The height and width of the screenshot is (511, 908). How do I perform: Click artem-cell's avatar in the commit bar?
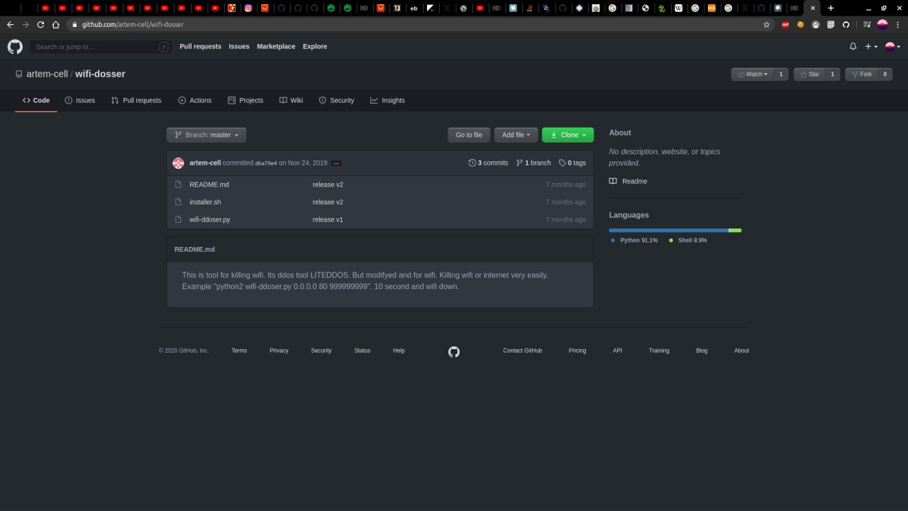(x=178, y=163)
